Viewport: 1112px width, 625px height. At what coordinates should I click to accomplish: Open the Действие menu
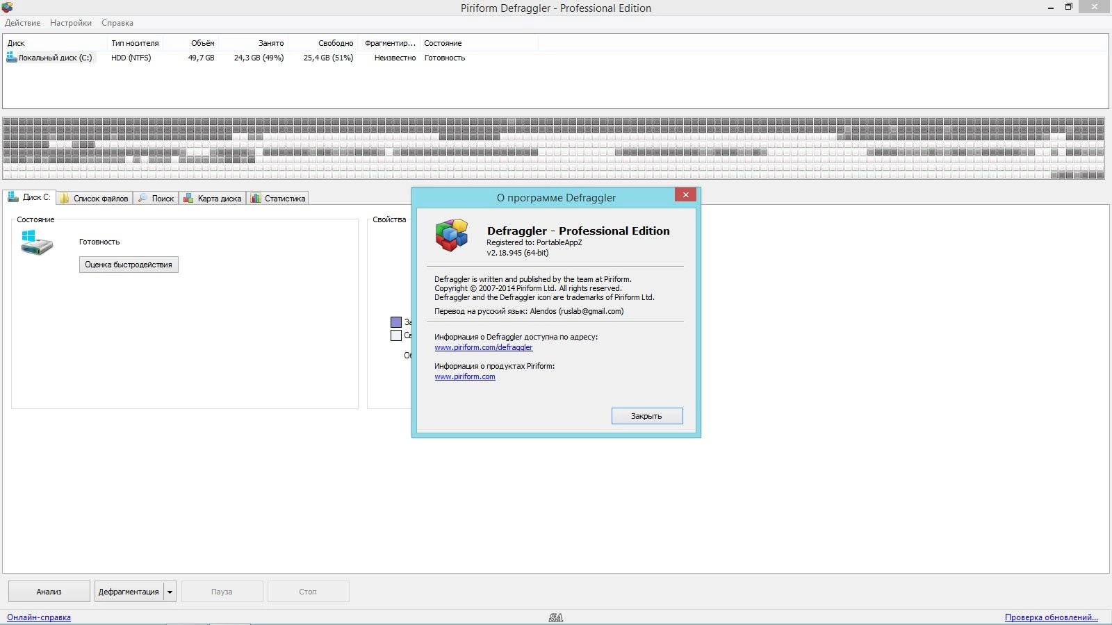point(22,23)
